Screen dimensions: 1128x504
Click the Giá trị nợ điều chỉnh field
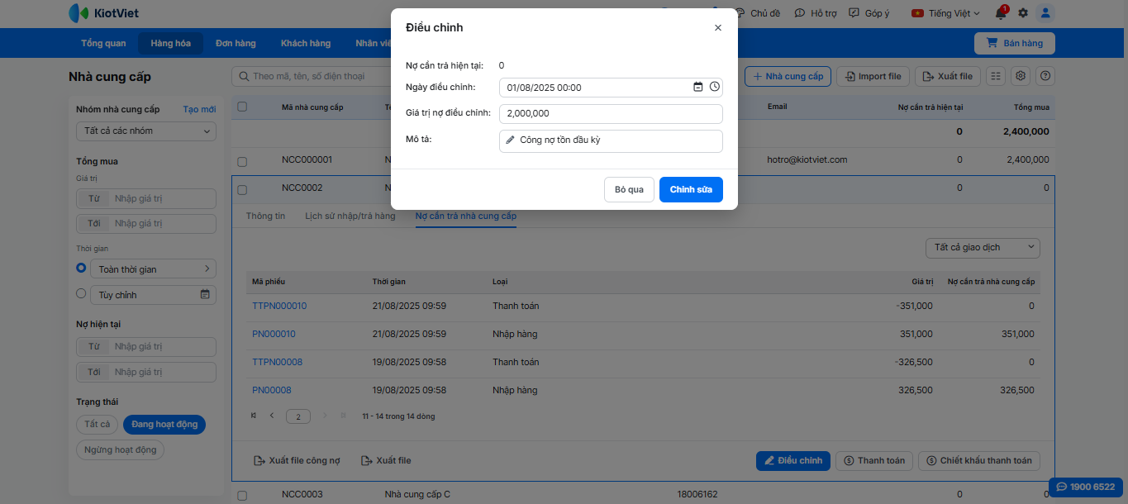pyautogui.click(x=611, y=113)
